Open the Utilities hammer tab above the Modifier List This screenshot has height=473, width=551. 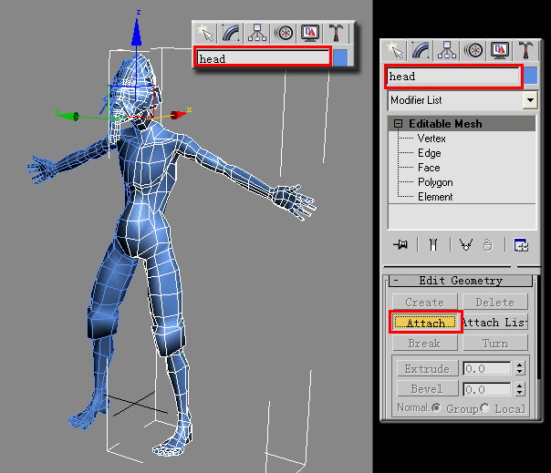point(526,51)
